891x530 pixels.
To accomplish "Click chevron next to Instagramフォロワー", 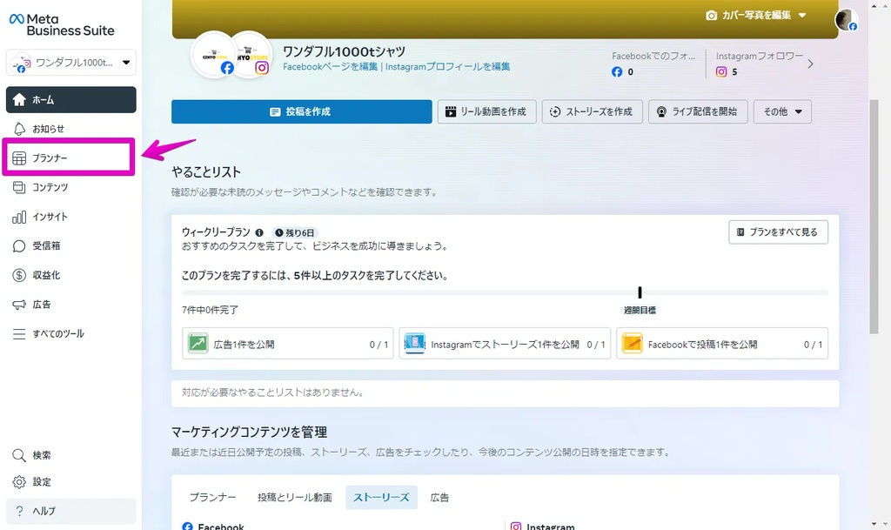I will (810, 64).
